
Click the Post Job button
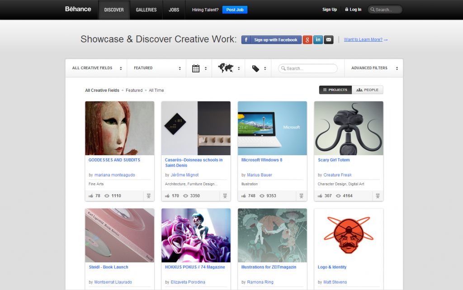[x=235, y=10]
